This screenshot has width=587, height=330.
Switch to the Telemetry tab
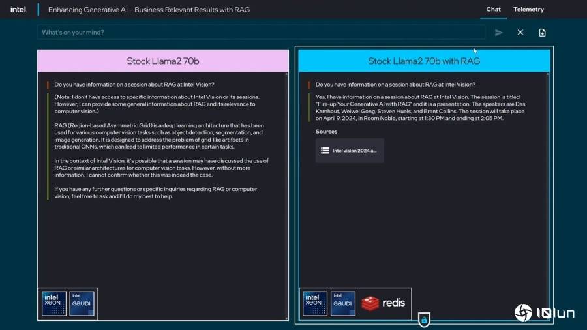[x=528, y=9]
